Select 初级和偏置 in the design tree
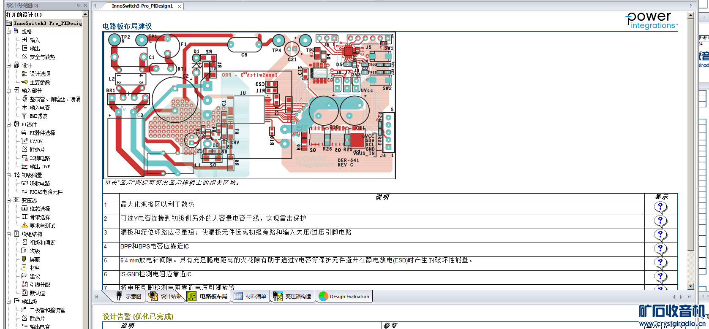Viewport: 709px width, 329px height. pos(42,243)
